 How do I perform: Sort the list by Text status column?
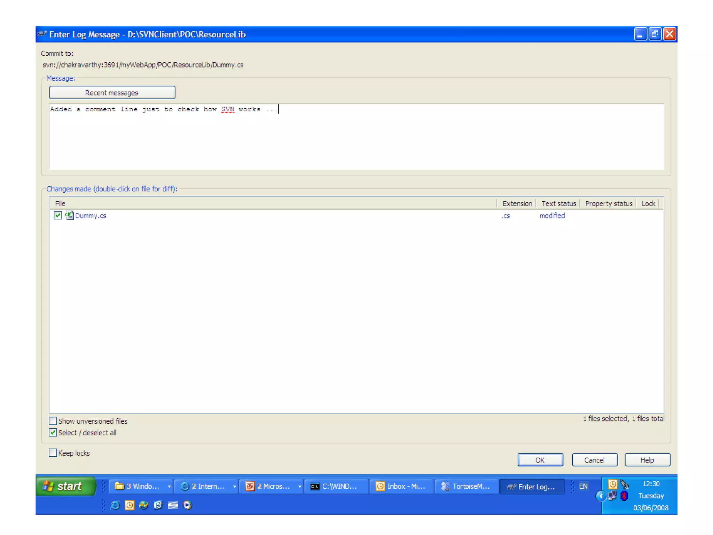558,203
